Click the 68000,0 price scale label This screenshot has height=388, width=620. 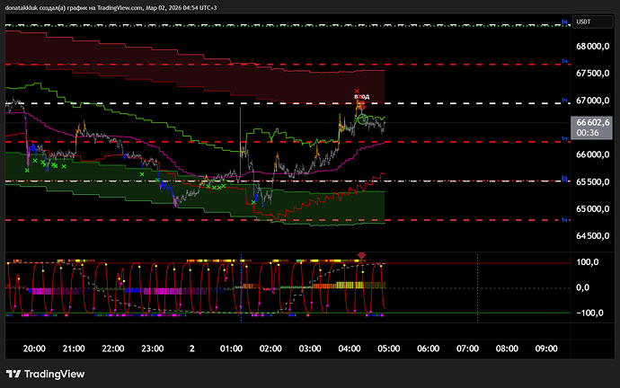click(x=593, y=46)
